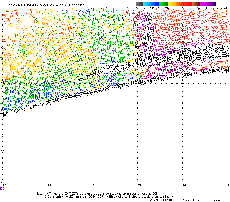
Task: Click the yellow 20-25 knots legend segment
Action: pyautogui.click(x=172, y=4)
